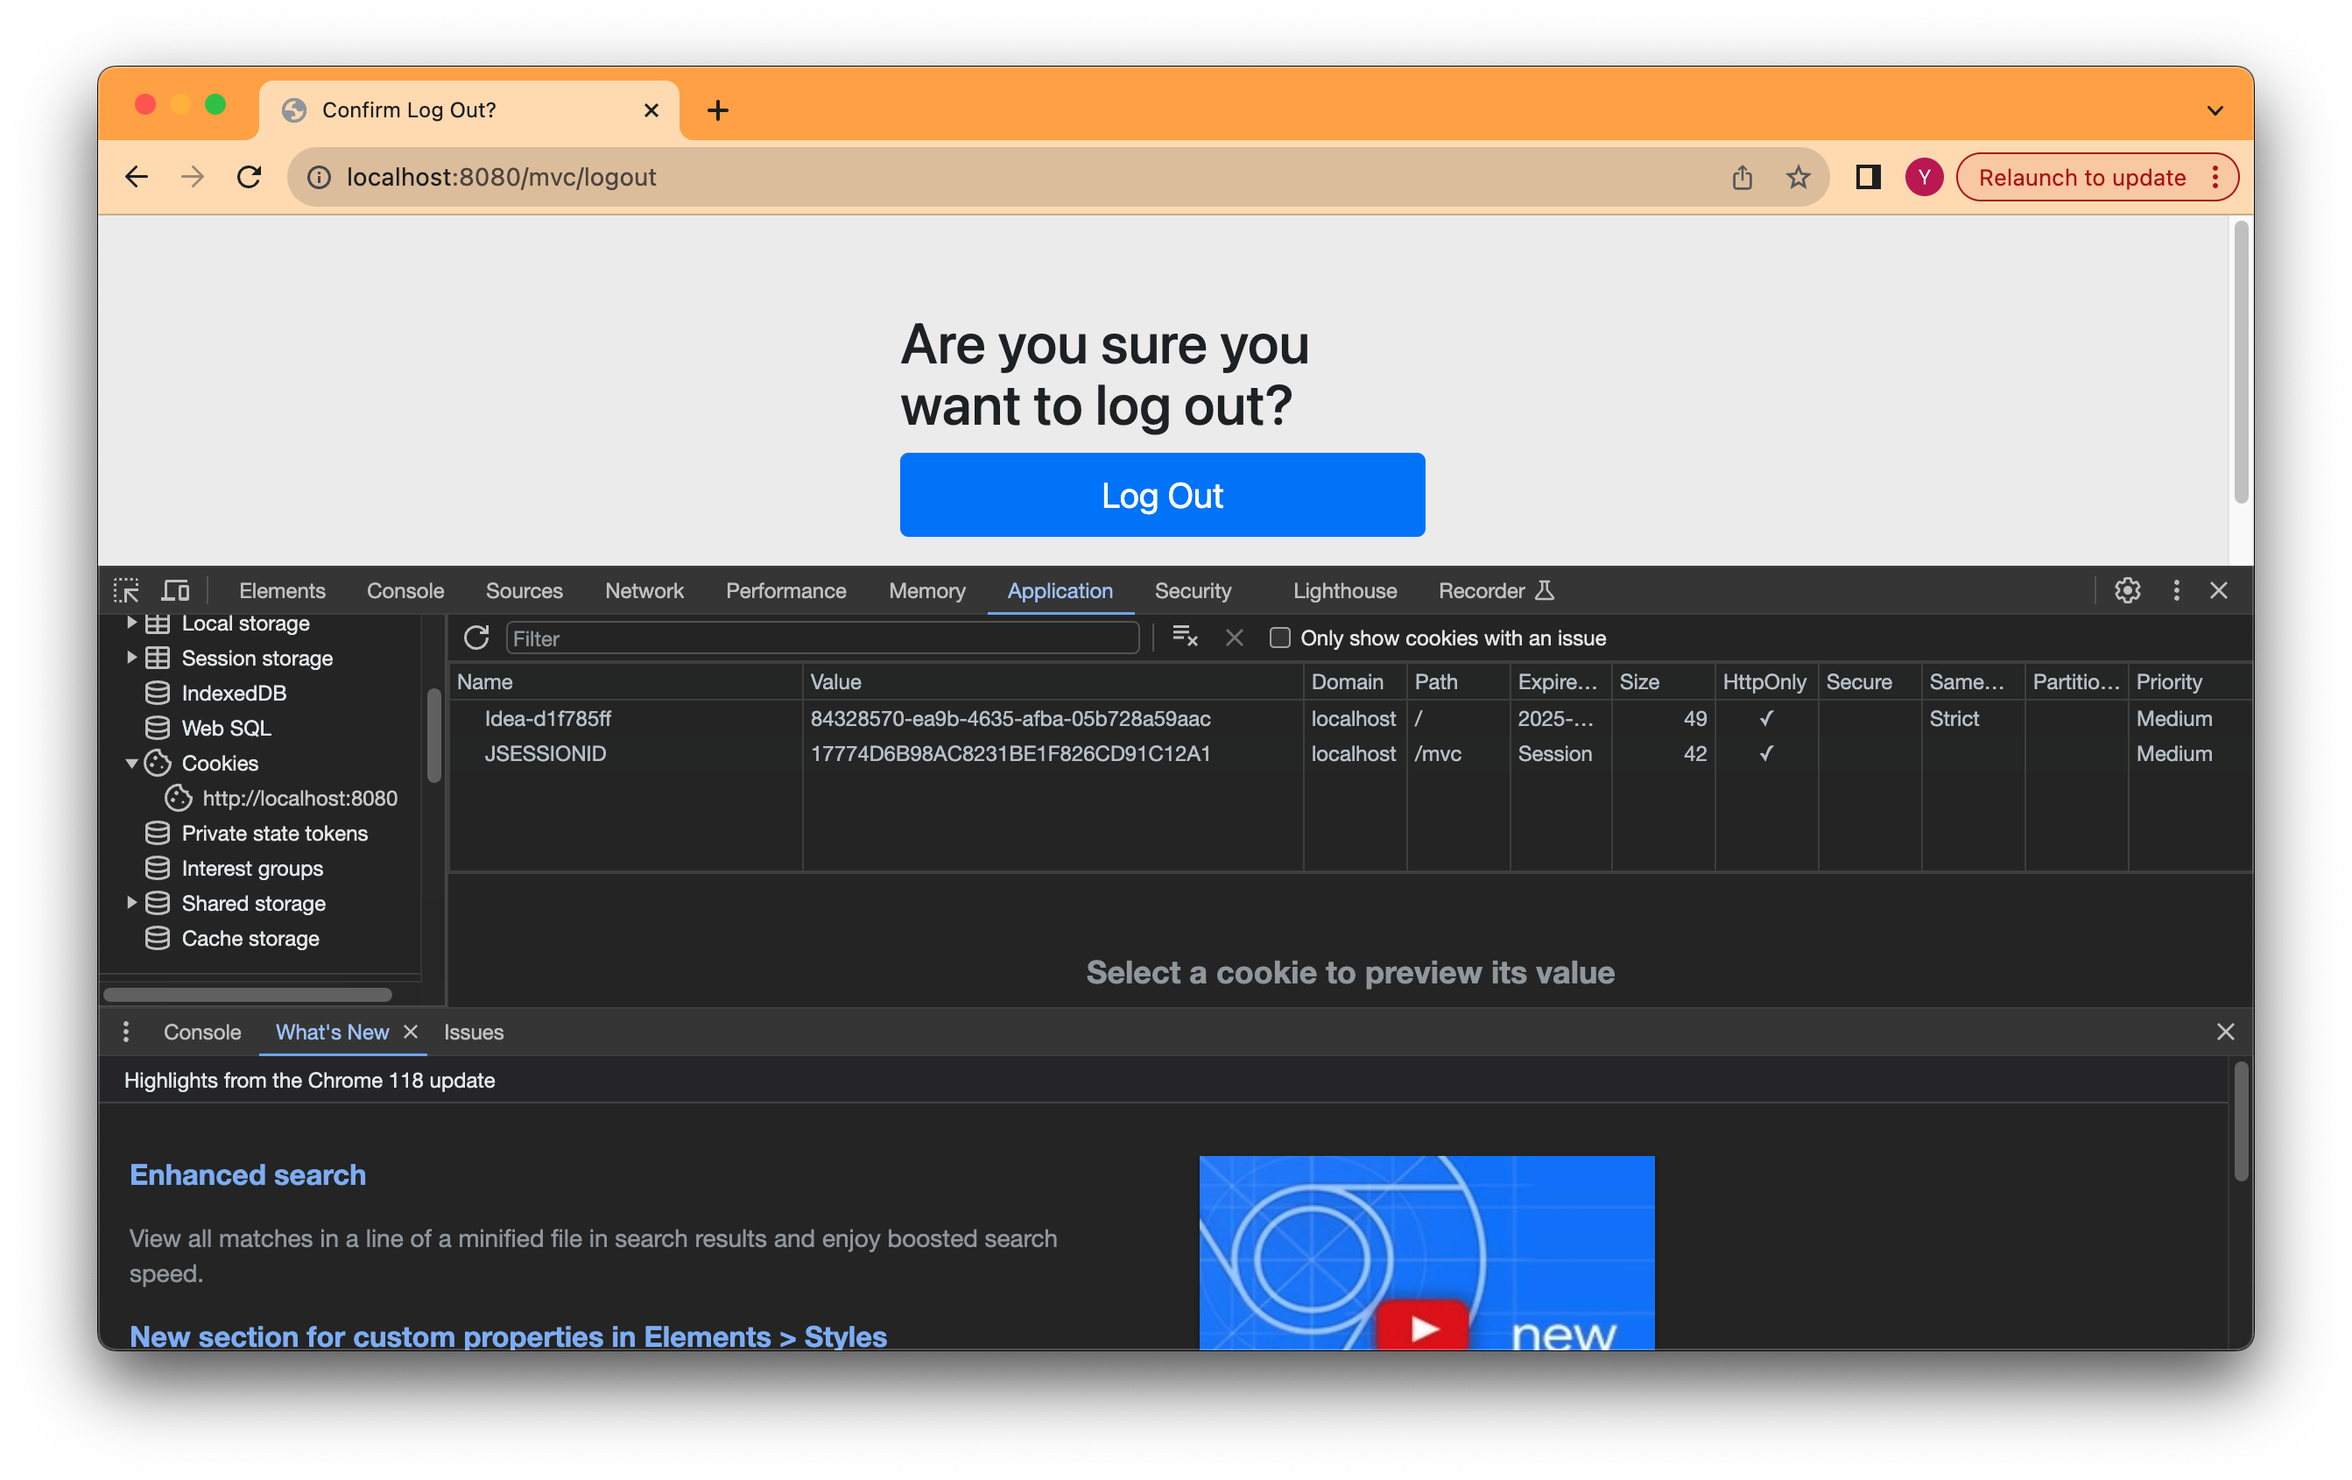Enable Only show cookies with an issue

pyautogui.click(x=1279, y=638)
